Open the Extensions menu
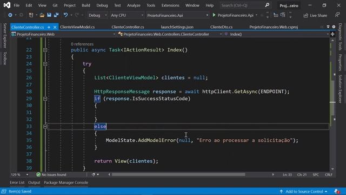This screenshot has height=195, width=346. pyautogui.click(x=170, y=5)
